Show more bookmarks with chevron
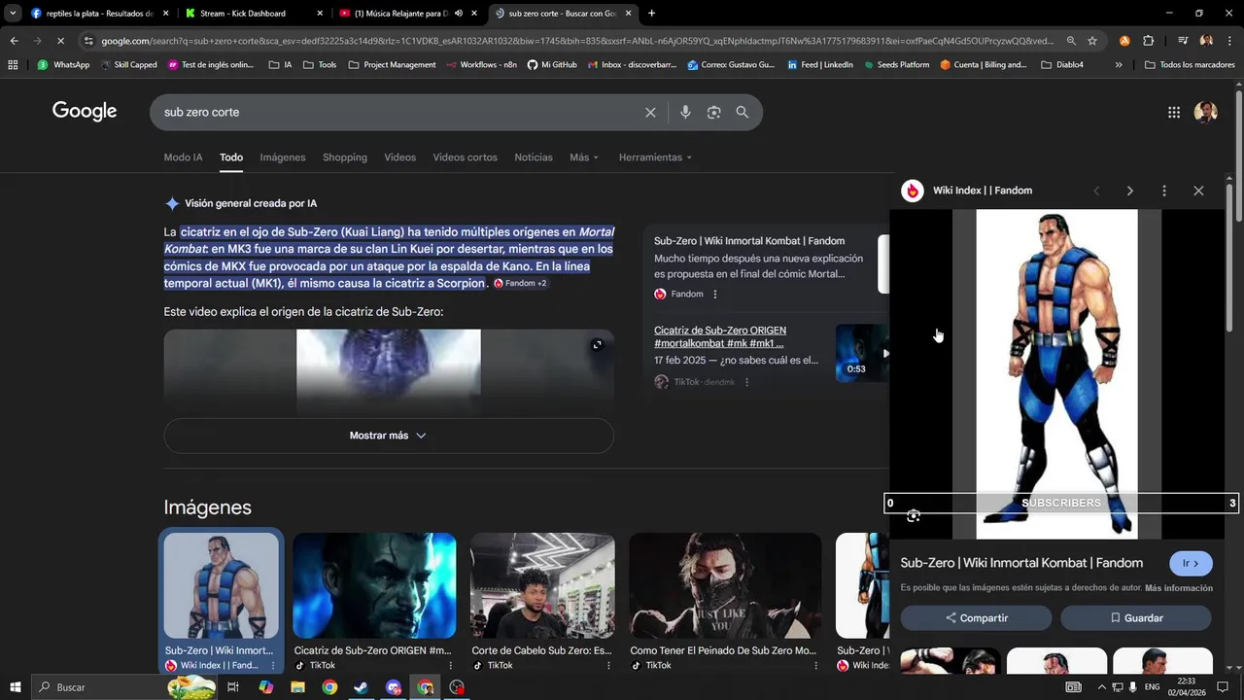The image size is (1244, 700). click(x=1119, y=65)
